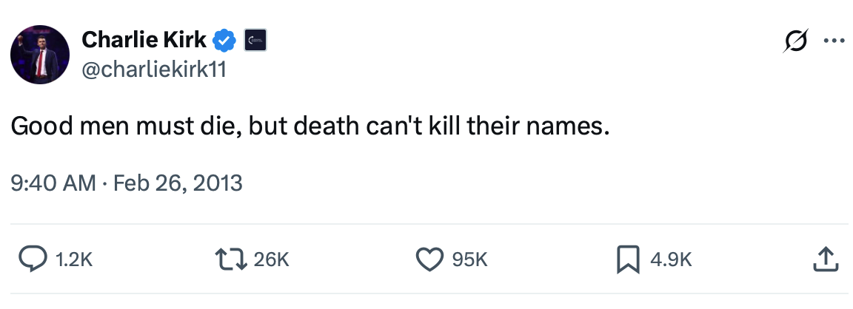Click the 9:40 AM timestamp
Screen dimensions: 853x309
click(x=52, y=182)
